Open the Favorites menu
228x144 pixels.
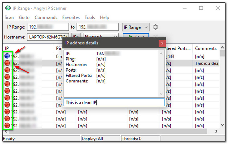click(x=71, y=17)
